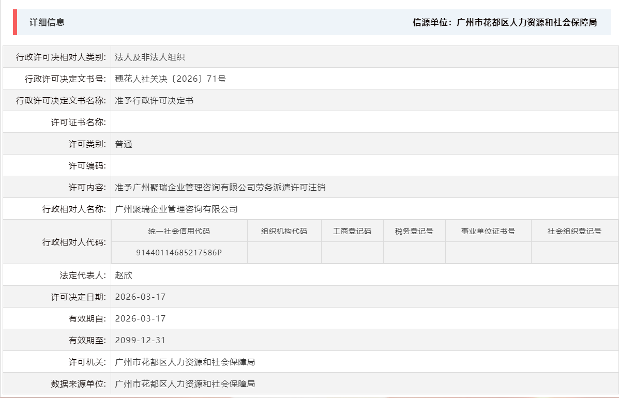This screenshot has height=398, width=619.
Task: Select authority name in 许可机关 row
Action: [x=185, y=362]
